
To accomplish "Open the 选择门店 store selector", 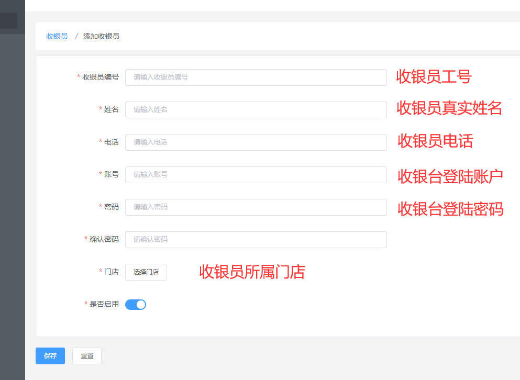I will tap(146, 272).
